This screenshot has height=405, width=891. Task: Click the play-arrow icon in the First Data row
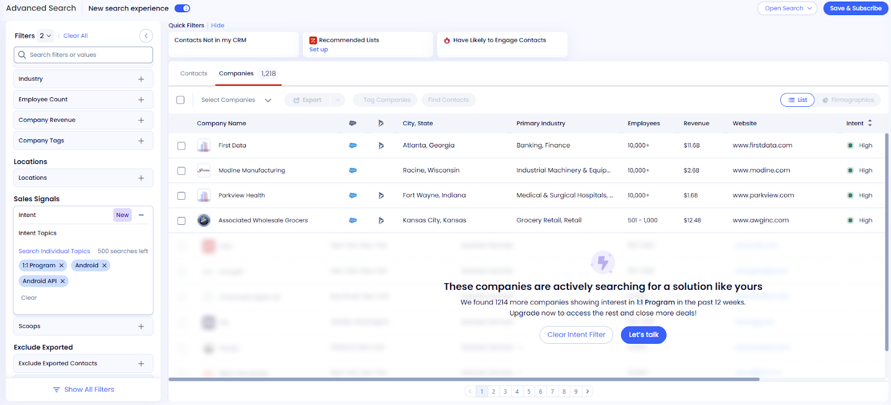click(x=381, y=145)
